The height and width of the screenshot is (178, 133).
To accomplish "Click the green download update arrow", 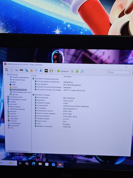I will pyautogui.click(x=77, y=71).
